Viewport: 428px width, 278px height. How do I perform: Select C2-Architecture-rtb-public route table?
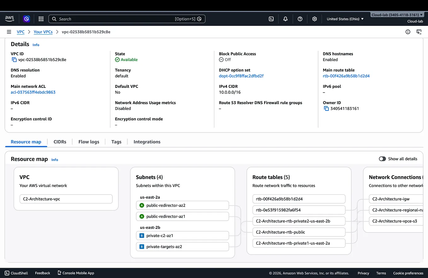click(x=299, y=232)
